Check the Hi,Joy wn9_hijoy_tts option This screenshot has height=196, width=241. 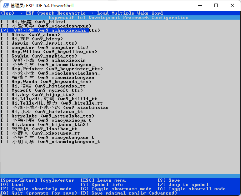4,95
